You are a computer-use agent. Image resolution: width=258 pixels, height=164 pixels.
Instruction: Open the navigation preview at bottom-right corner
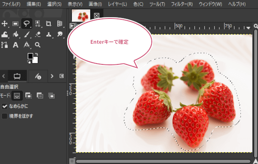256,161
